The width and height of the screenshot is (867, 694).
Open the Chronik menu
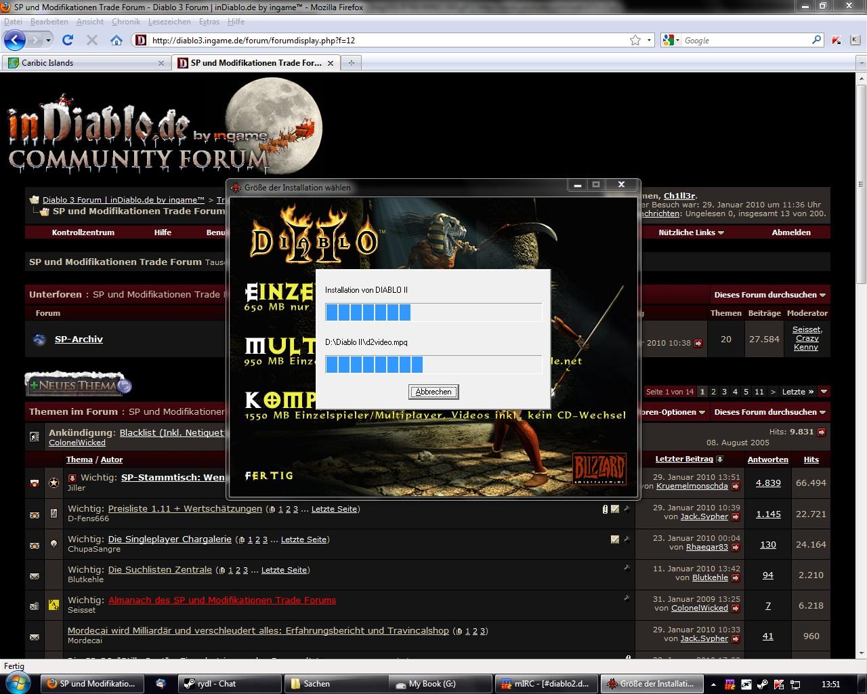[126, 22]
